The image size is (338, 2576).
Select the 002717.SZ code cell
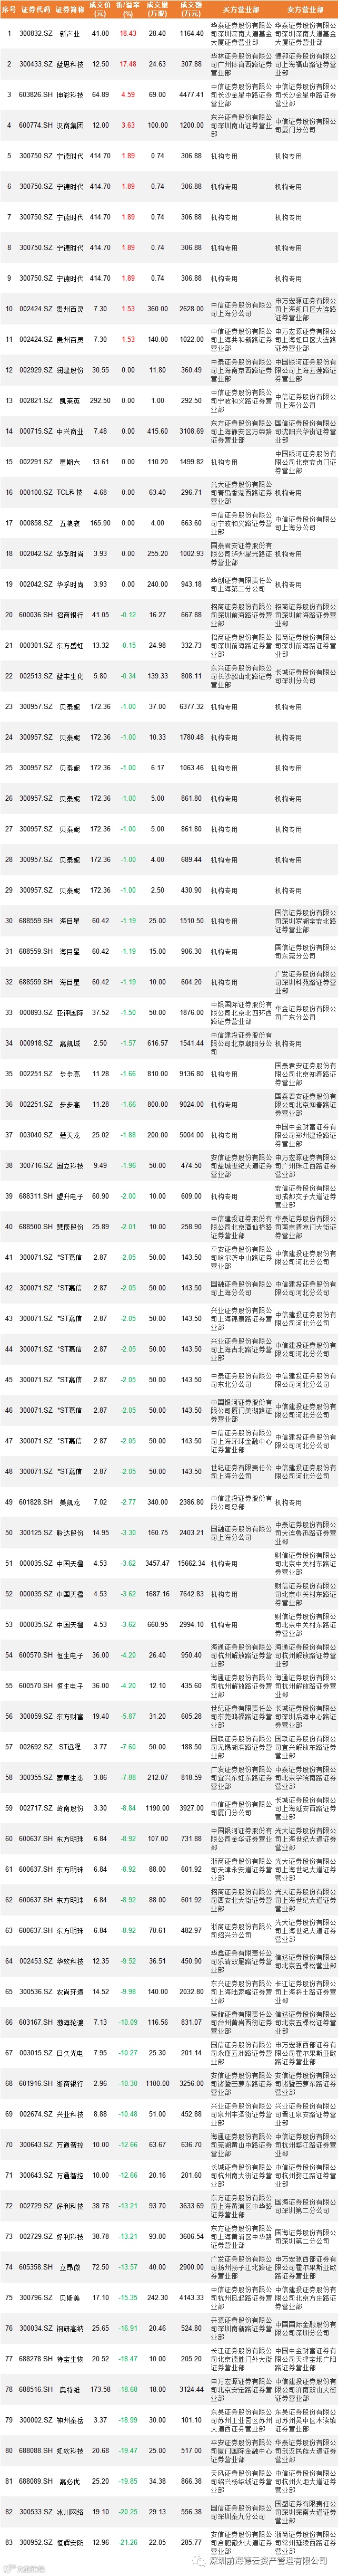[35, 1809]
